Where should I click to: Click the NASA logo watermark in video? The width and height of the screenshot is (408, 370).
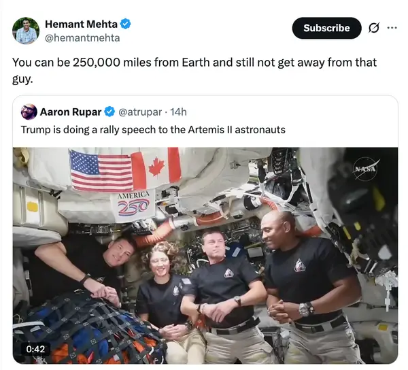tap(366, 169)
